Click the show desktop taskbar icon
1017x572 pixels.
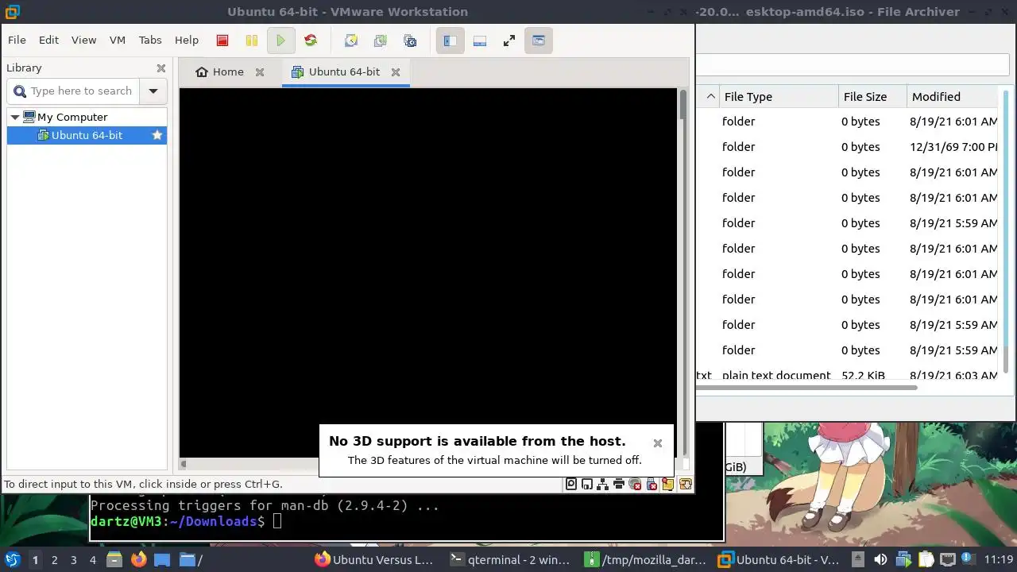point(162,559)
